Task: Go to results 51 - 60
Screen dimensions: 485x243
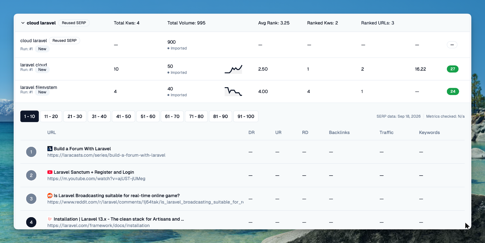Action: pyautogui.click(x=148, y=116)
